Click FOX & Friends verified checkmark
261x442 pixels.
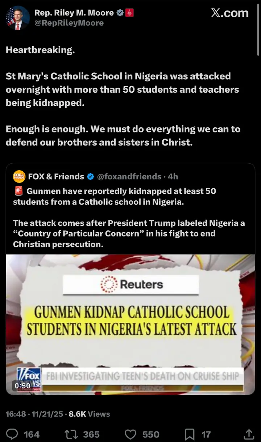pyautogui.click(x=90, y=177)
